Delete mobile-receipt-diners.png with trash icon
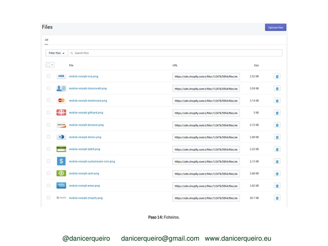This screenshot has height=246, width=328. coord(277,137)
